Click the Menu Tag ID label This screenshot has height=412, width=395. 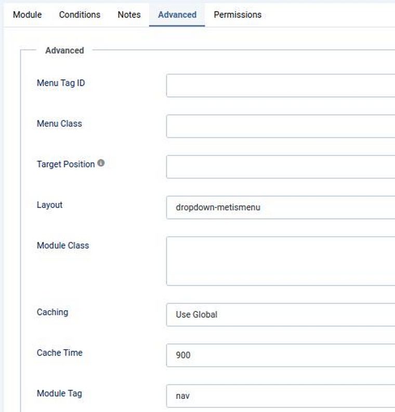(61, 83)
